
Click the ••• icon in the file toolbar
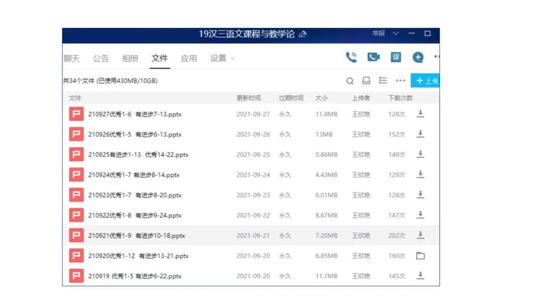pyautogui.click(x=400, y=80)
